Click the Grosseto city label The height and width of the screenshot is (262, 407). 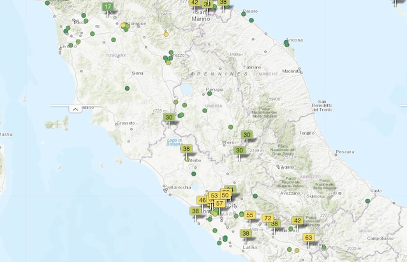point(126,123)
